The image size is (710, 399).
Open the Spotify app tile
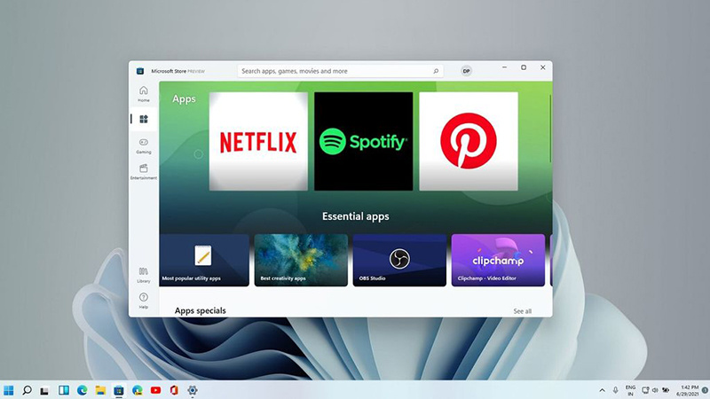click(x=363, y=141)
